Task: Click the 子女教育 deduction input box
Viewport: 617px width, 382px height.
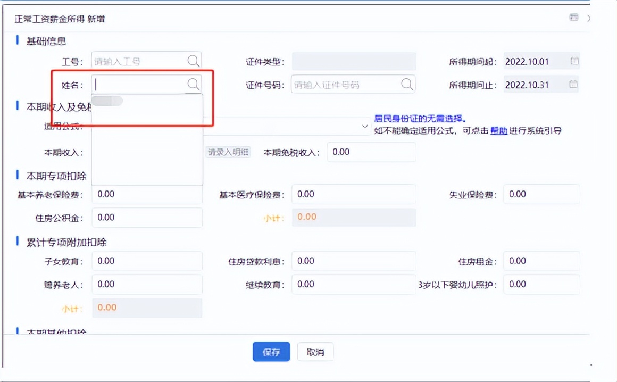Action: [146, 261]
